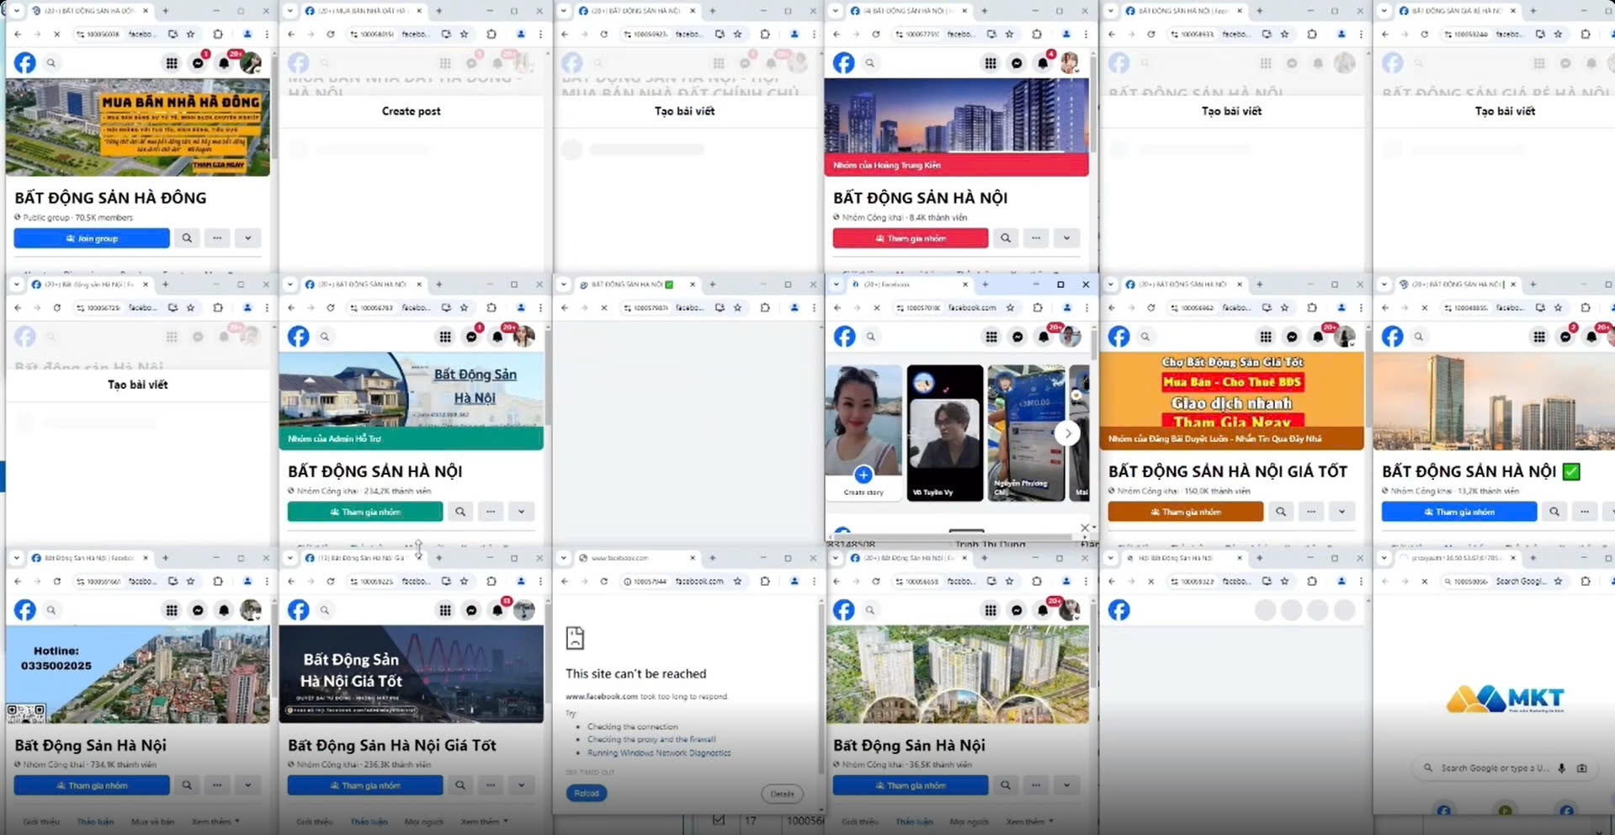Open profile avatar in the 734.1K thành viên window
The width and height of the screenshot is (1615, 835).
250,610
